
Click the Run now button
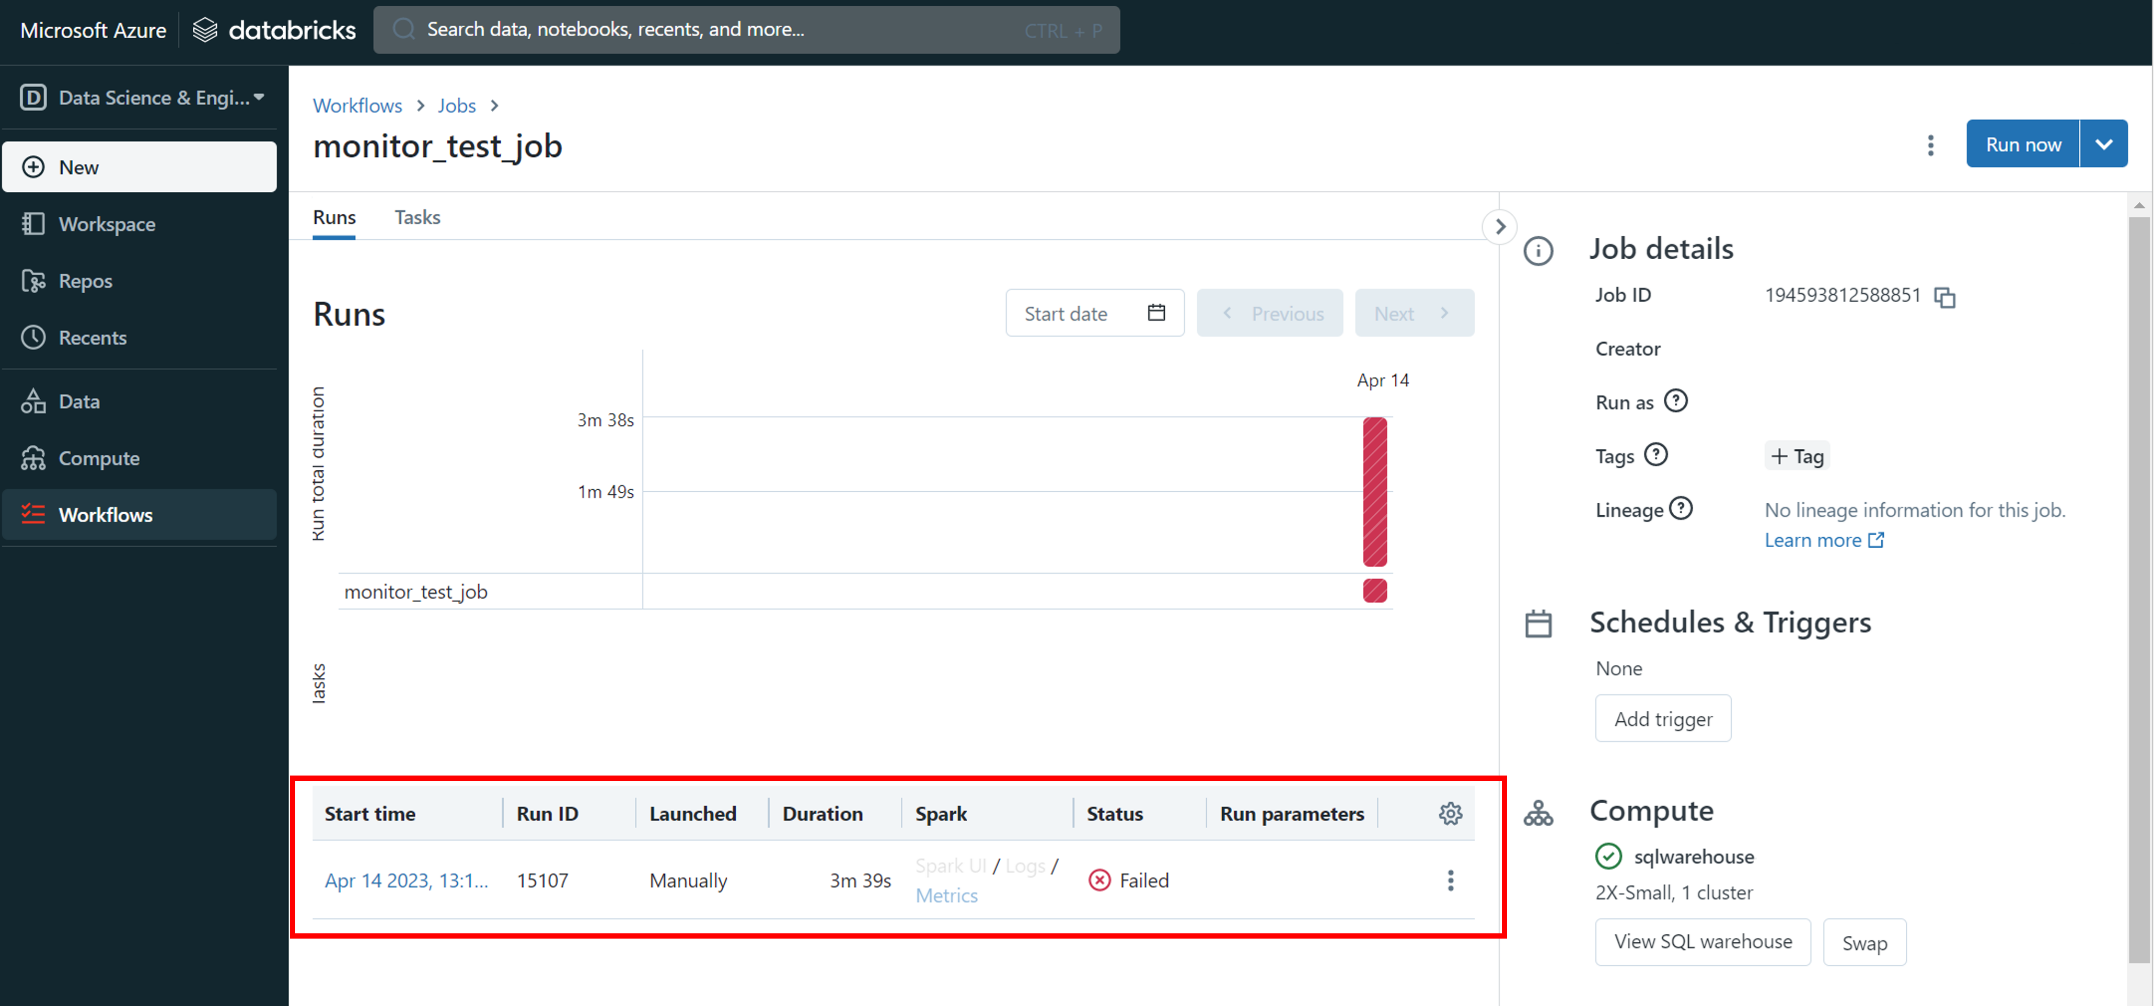2022,144
